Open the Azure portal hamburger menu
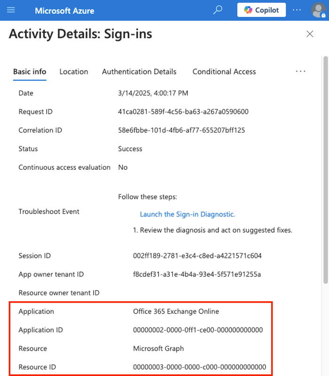329x376 pixels. (x=11, y=10)
